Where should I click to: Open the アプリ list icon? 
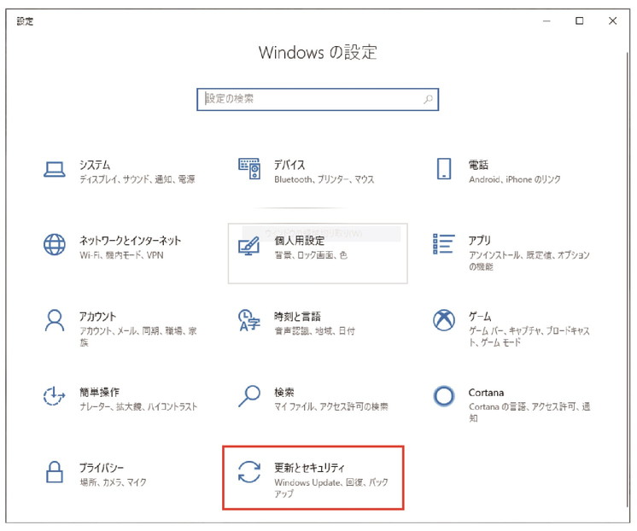(444, 244)
